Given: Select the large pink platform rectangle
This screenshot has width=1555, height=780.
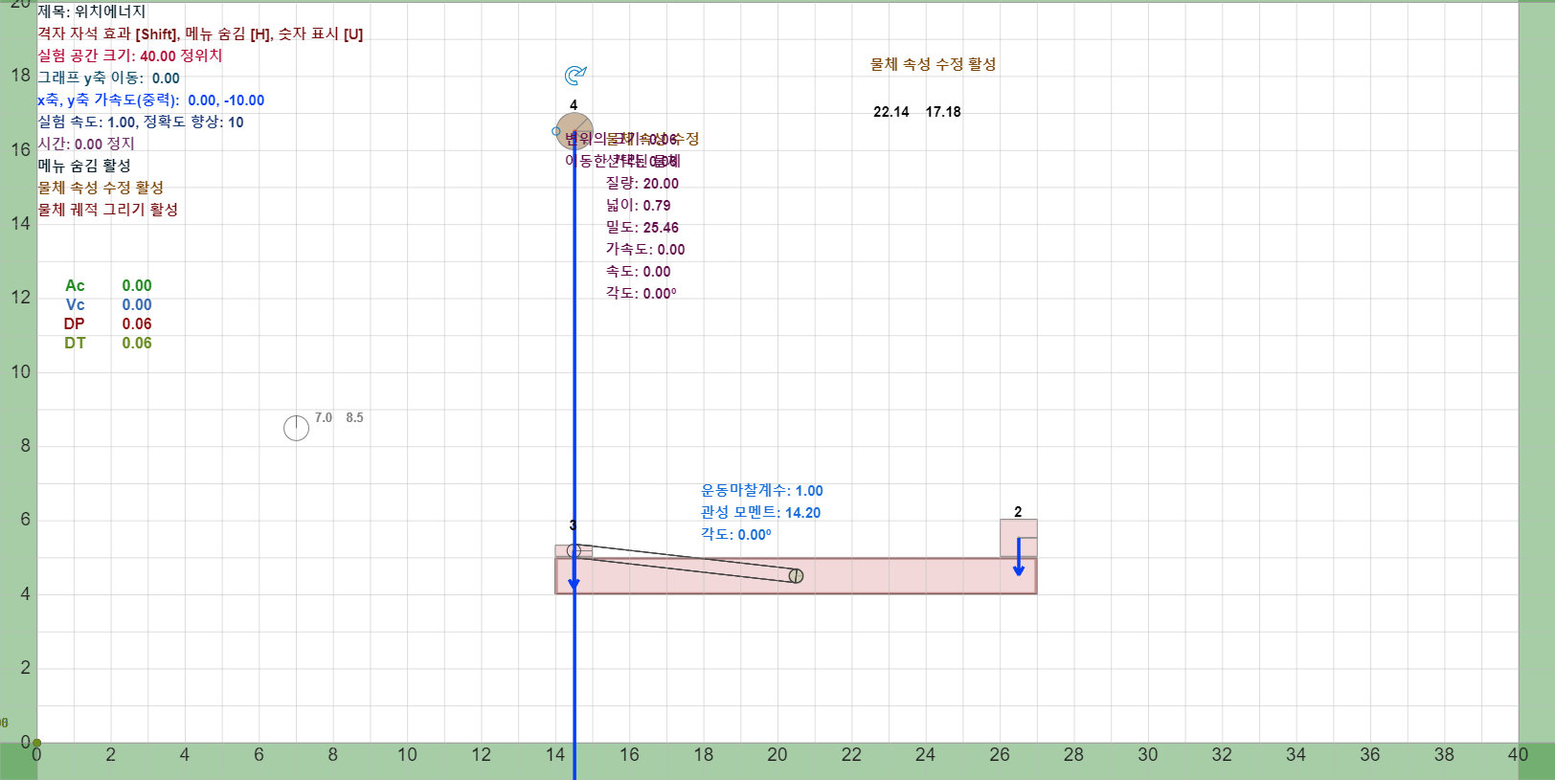Looking at the screenshot, I should (796, 575).
